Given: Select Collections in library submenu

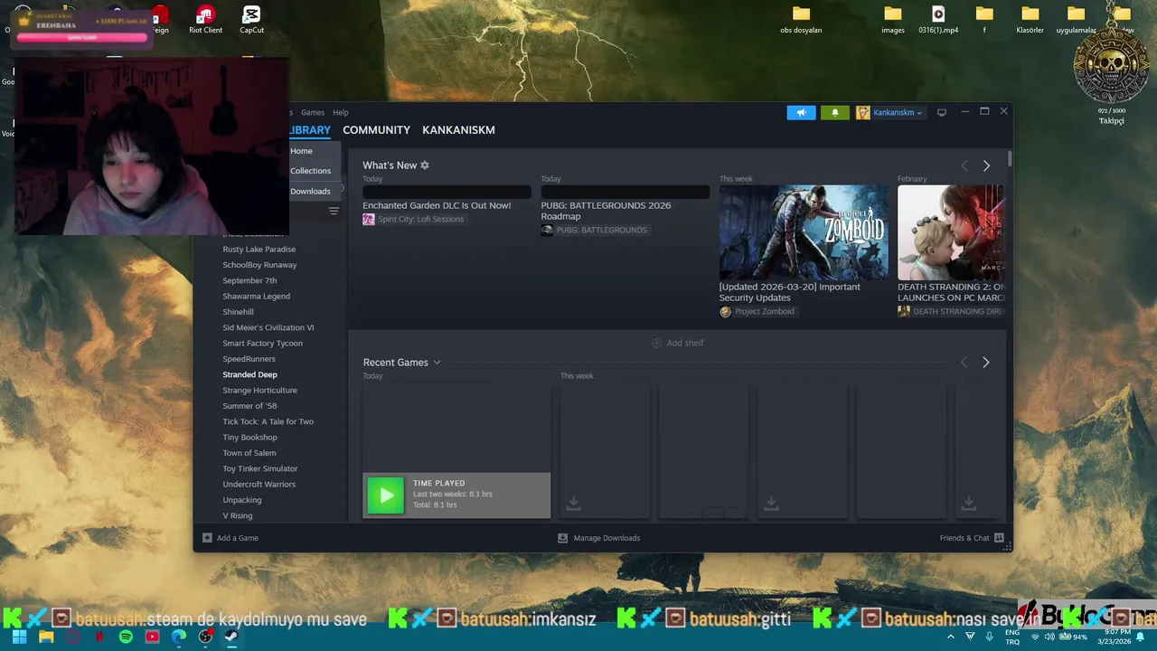Looking at the screenshot, I should [311, 171].
